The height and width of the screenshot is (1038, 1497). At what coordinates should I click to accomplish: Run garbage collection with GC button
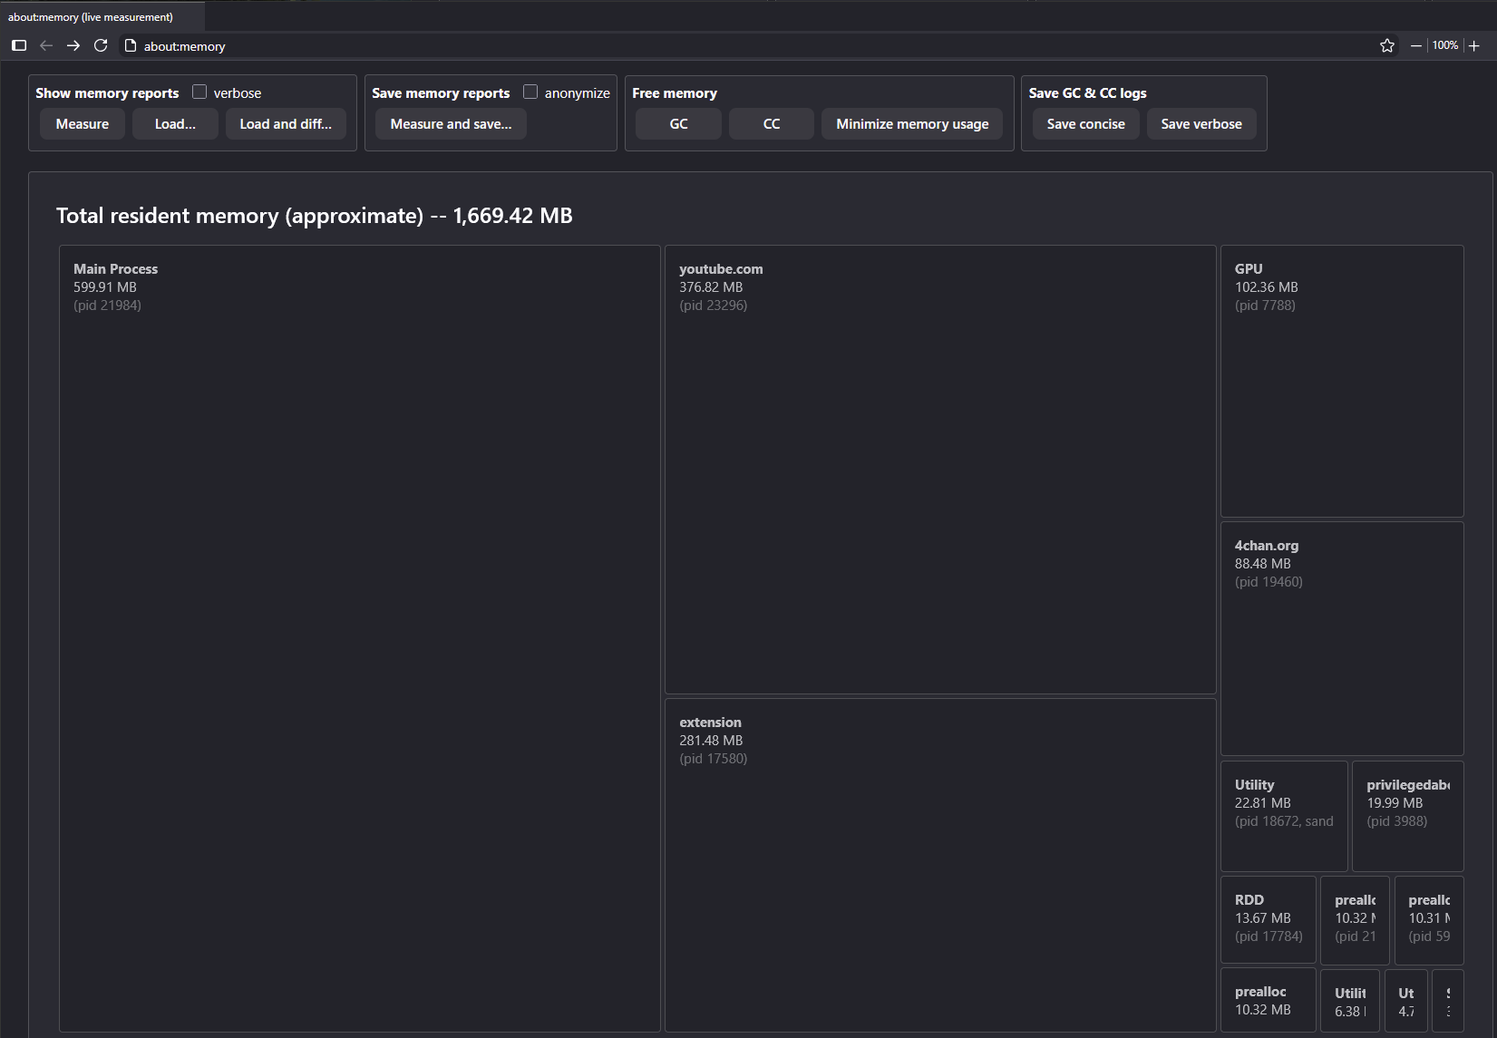coord(678,124)
